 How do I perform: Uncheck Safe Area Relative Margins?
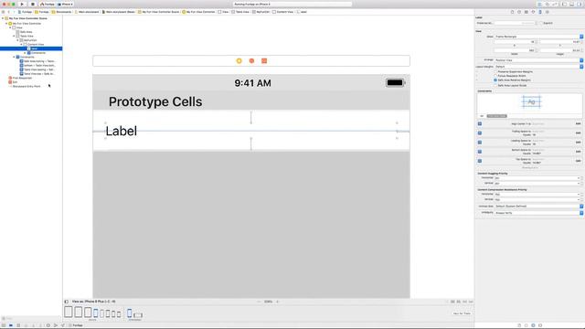point(495,80)
